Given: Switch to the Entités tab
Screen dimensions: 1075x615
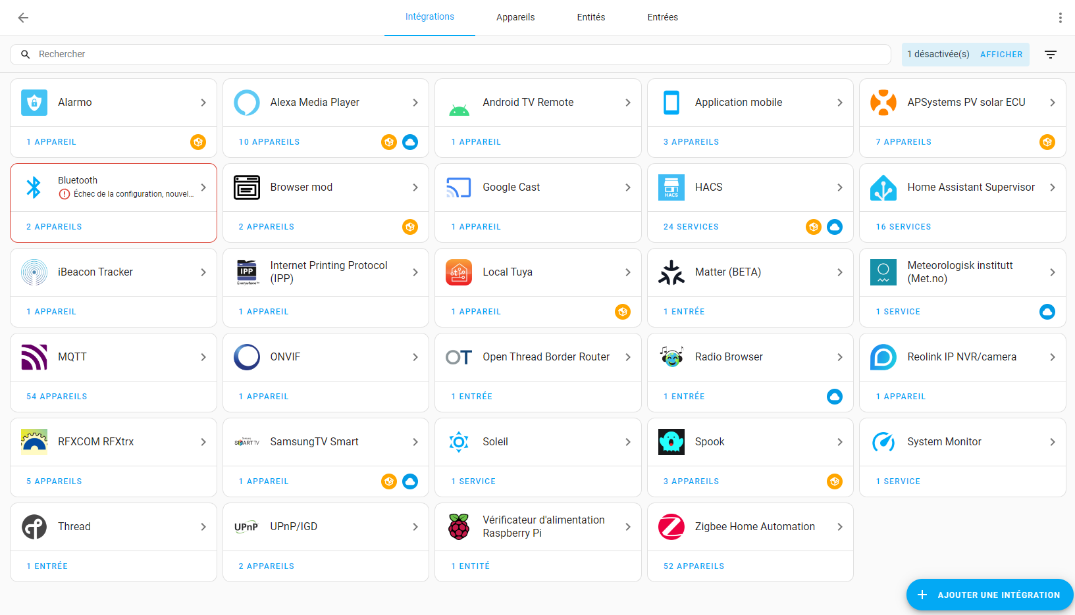Looking at the screenshot, I should point(590,18).
